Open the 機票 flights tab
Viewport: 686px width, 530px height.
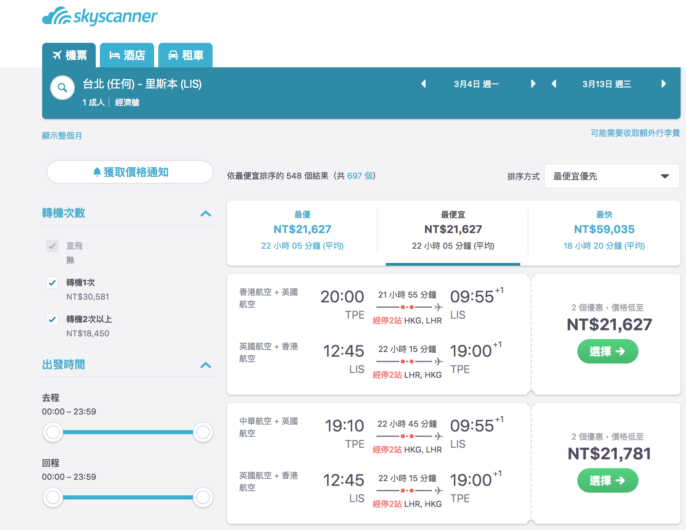coord(69,55)
